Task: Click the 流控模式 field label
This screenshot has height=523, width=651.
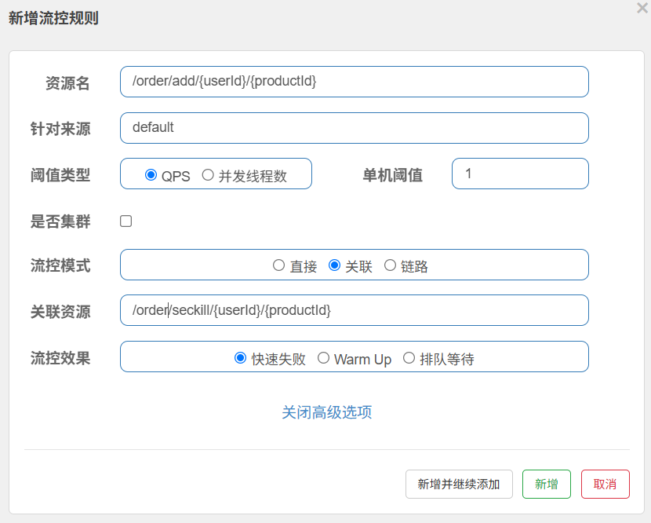Action: [x=60, y=265]
